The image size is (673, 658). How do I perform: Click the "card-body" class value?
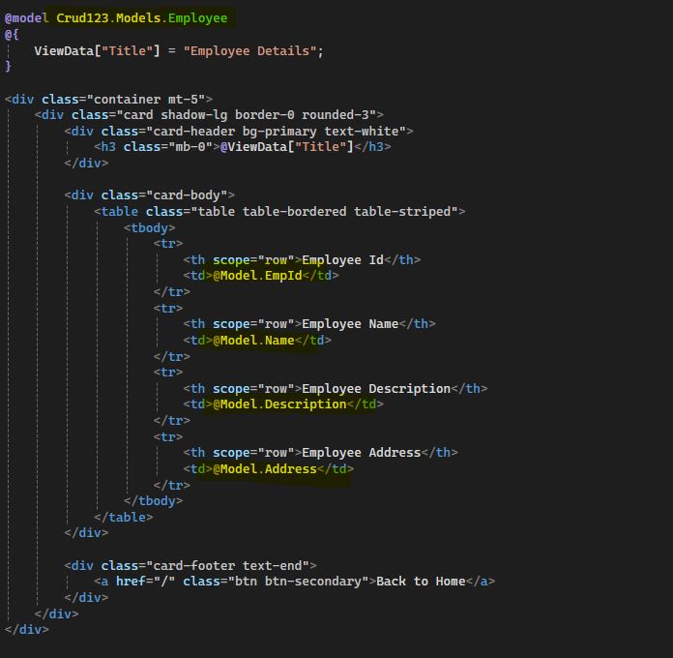tap(190, 195)
